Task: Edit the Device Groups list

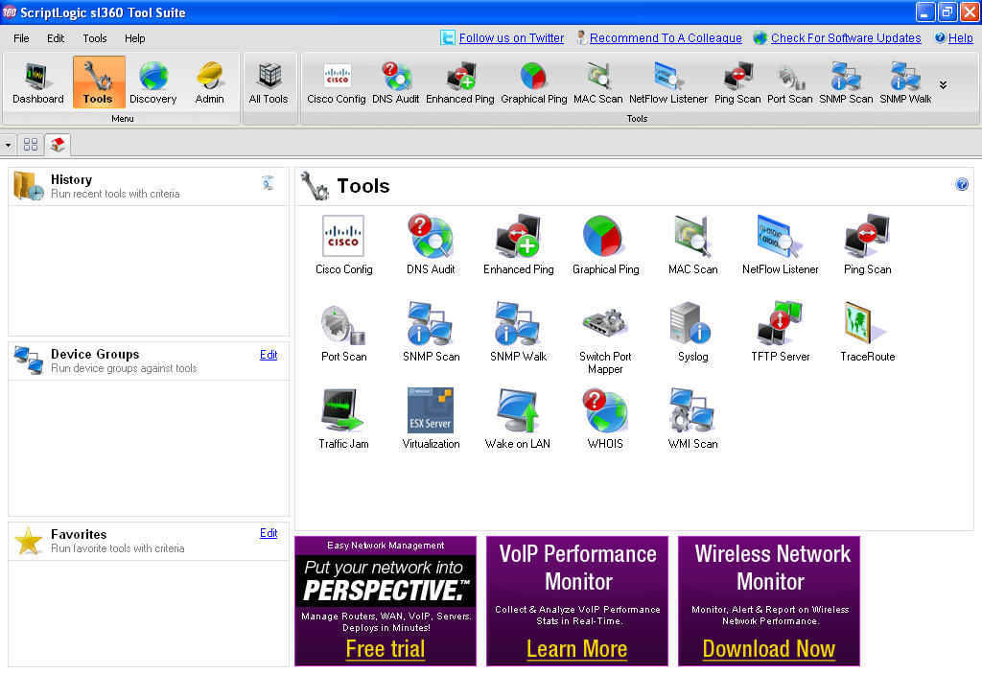Action: pyautogui.click(x=269, y=356)
